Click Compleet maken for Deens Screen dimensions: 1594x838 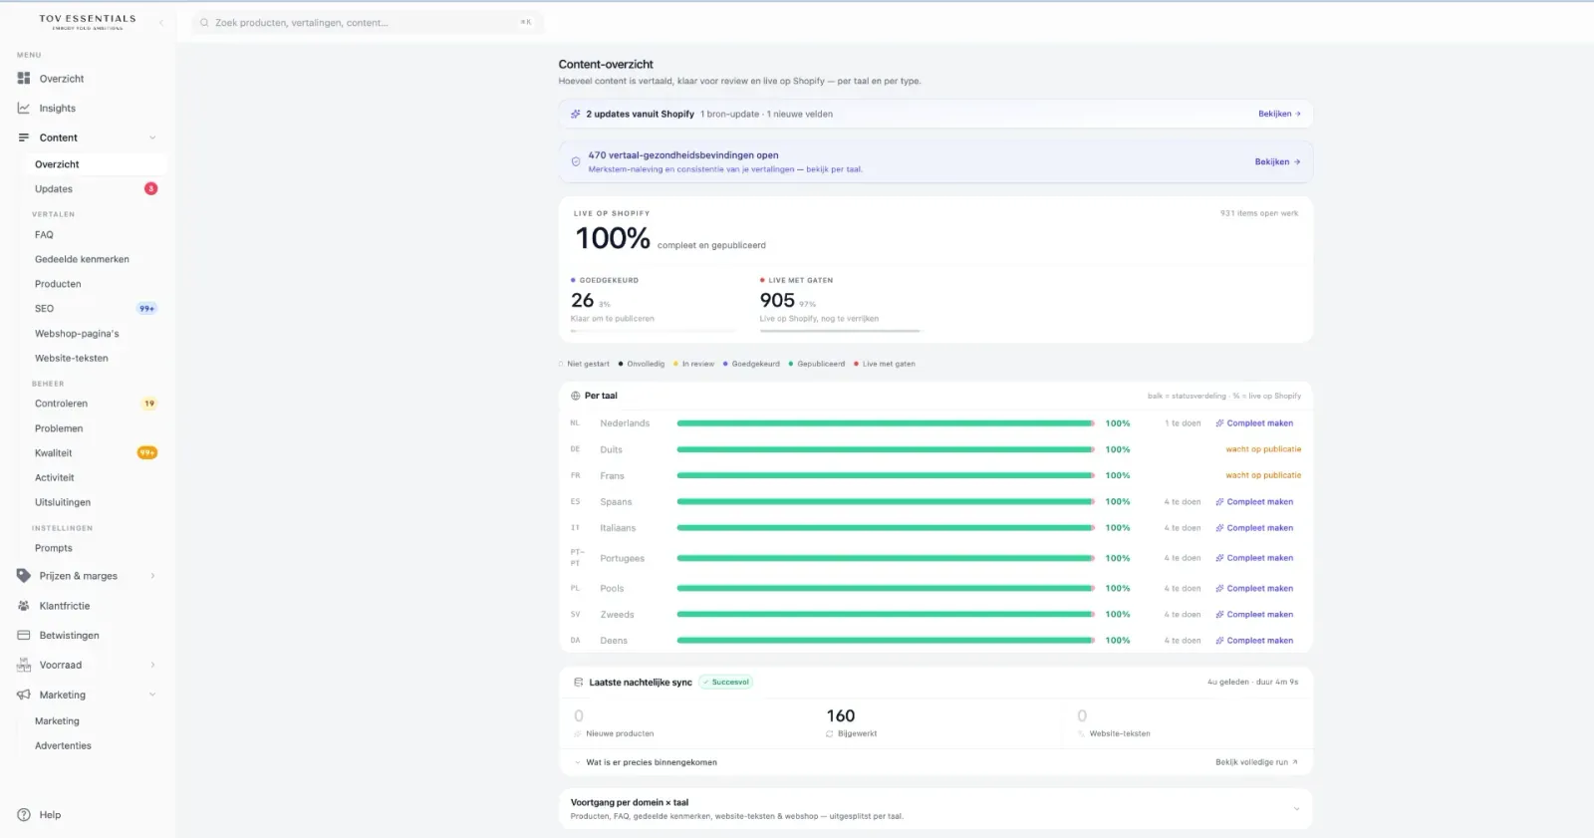pyautogui.click(x=1254, y=641)
